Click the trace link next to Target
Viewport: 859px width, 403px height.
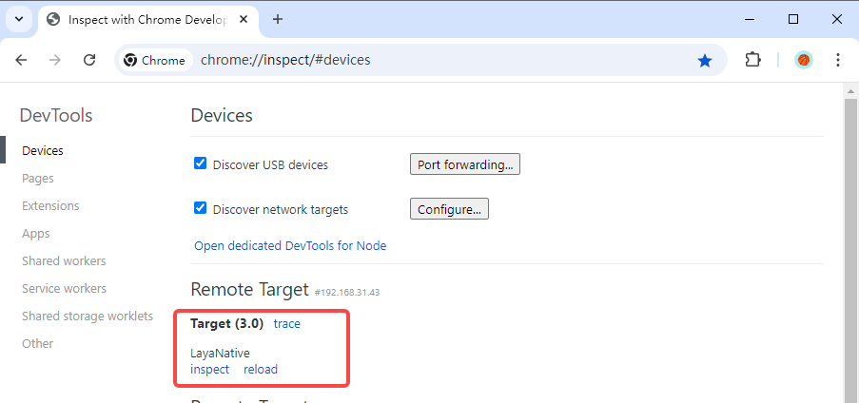[x=286, y=323]
